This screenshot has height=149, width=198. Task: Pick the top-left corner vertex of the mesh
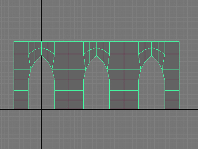[x=14, y=41]
